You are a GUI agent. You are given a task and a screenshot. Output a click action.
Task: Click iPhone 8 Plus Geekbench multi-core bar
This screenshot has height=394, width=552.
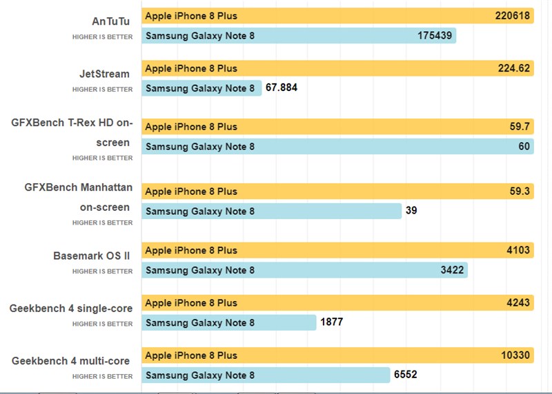click(337, 355)
